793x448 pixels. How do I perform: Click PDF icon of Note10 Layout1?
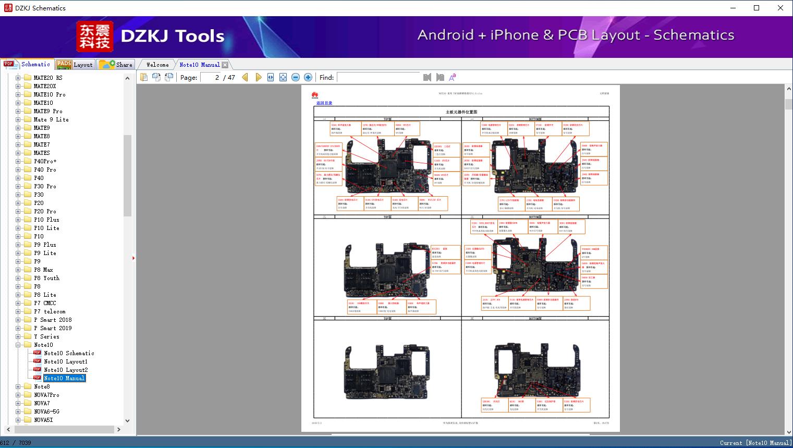click(x=37, y=361)
